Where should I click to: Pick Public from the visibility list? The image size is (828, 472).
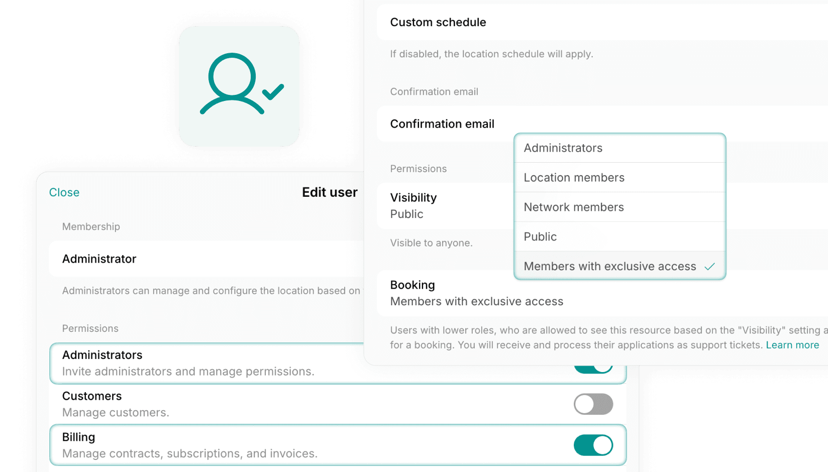coord(540,237)
